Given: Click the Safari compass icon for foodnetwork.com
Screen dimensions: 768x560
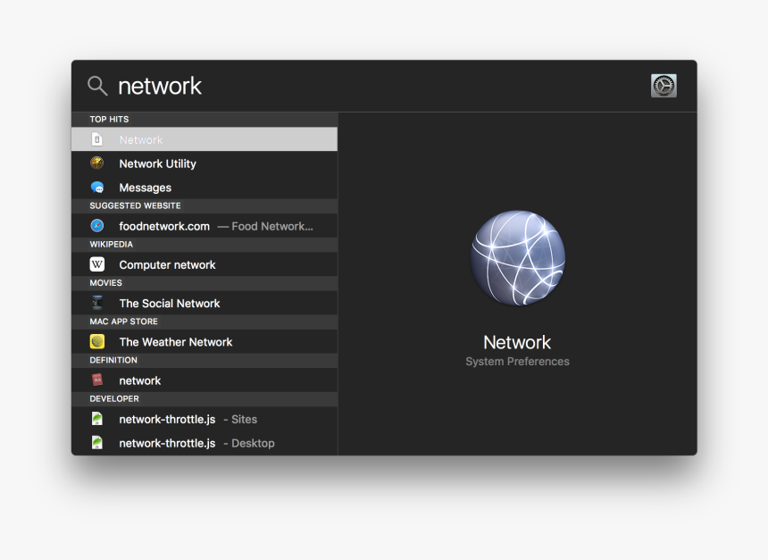Looking at the screenshot, I should pyautogui.click(x=97, y=226).
